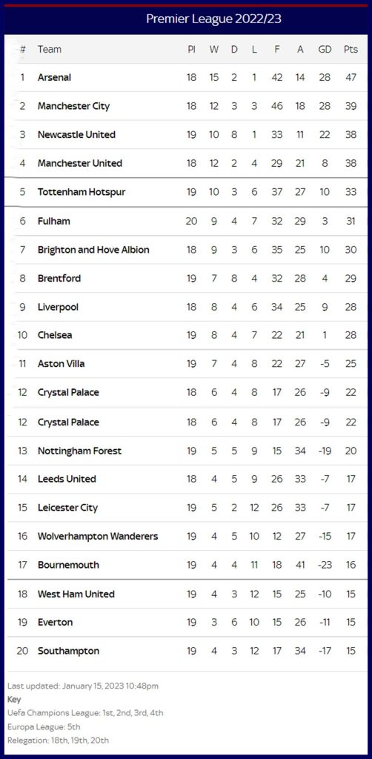
Task: Open Brighton and Hove Albion link
Action: (x=93, y=250)
